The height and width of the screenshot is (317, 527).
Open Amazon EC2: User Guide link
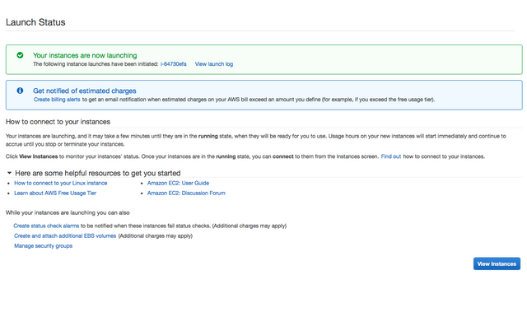point(178,184)
